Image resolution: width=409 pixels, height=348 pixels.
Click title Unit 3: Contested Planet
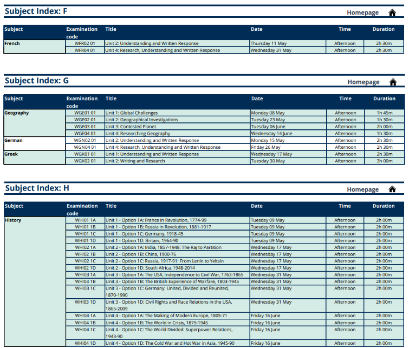click(x=131, y=127)
